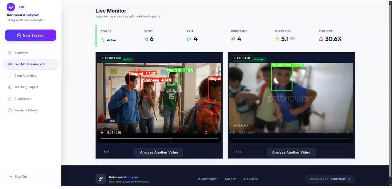Click the Engineered by Kashif Ullah badge
Image resolution: width=392 pixels, height=189 pixels.
[x=330, y=179]
